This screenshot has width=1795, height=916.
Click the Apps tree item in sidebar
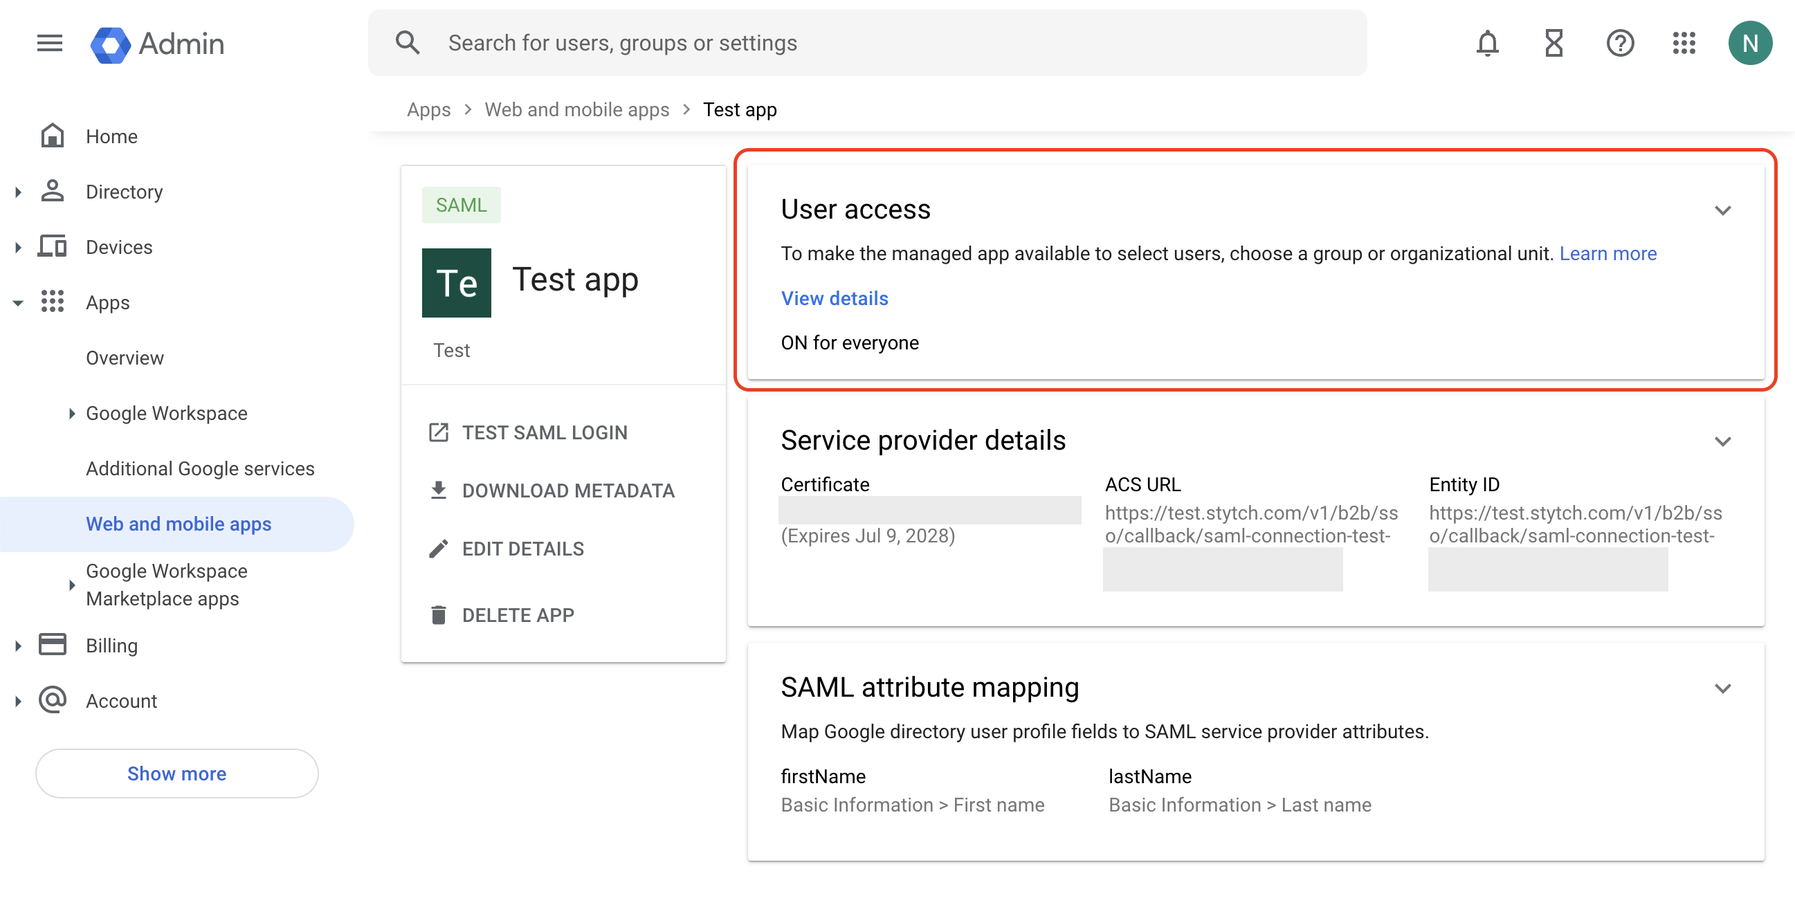(x=107, y=302)
